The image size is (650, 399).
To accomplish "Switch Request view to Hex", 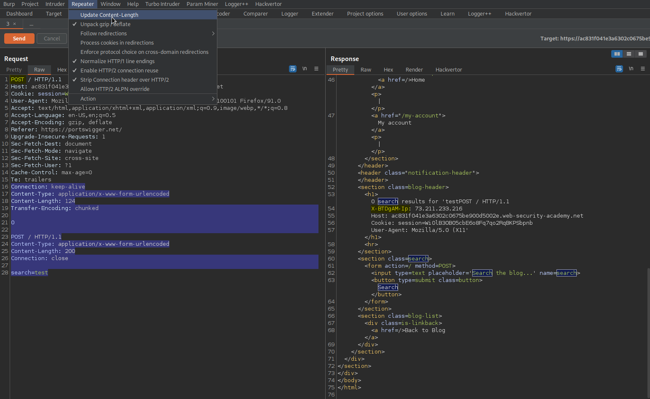I will (62, 69).
